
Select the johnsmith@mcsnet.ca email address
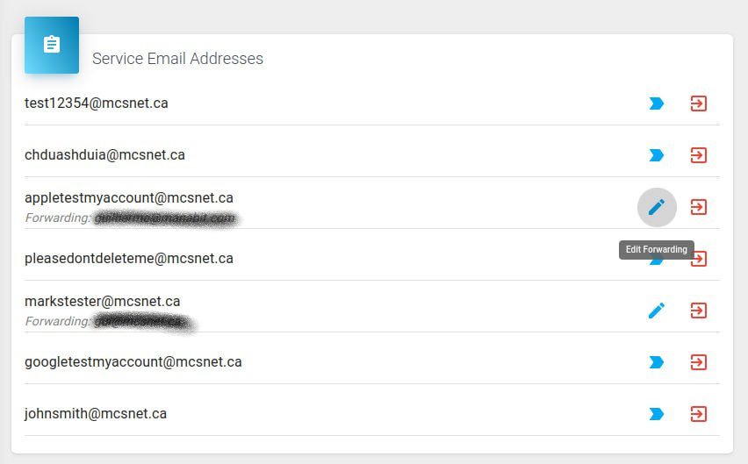[96, 414]
